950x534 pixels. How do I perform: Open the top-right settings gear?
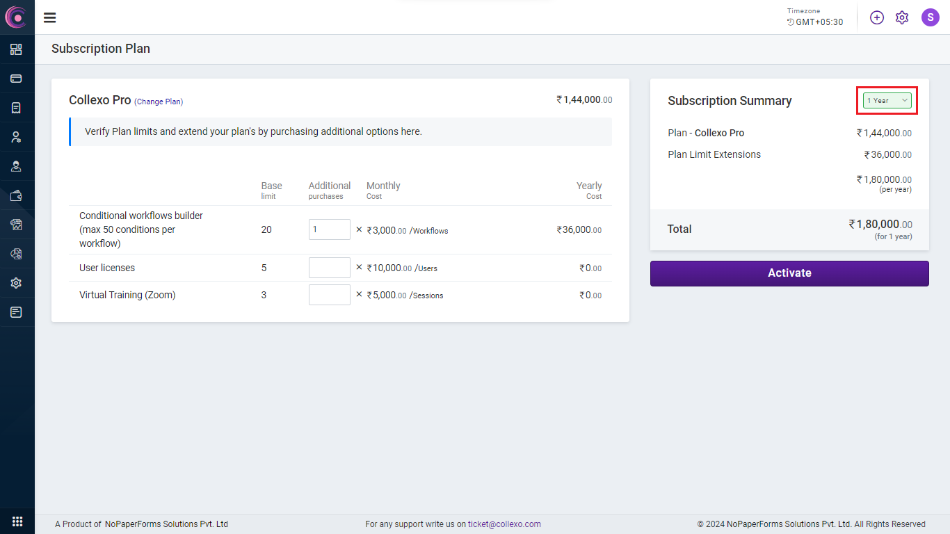pos(902,18)
